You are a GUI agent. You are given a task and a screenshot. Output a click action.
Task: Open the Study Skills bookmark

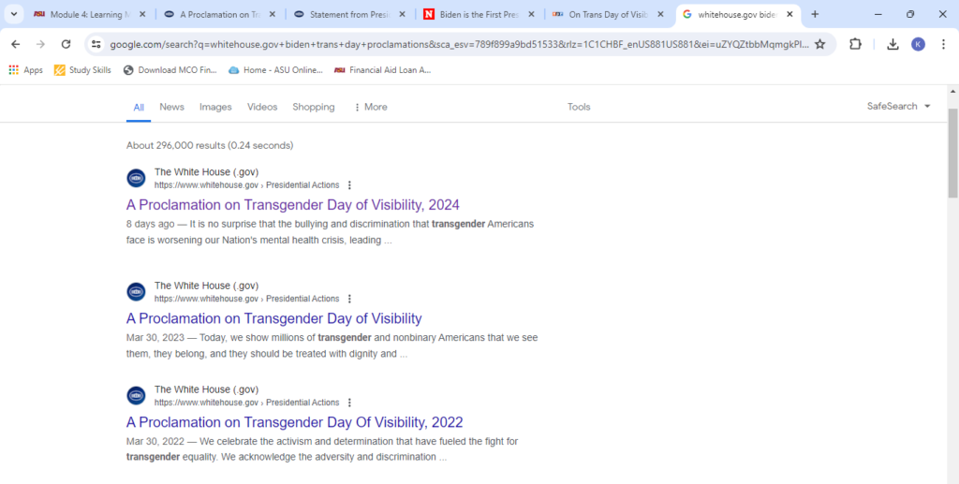[82, 70]
